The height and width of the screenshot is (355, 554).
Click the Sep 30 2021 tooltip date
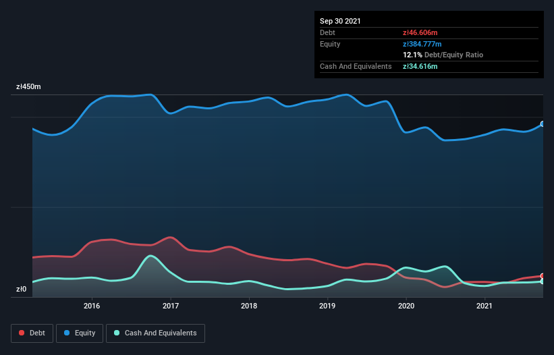click(x=340, y=21)
